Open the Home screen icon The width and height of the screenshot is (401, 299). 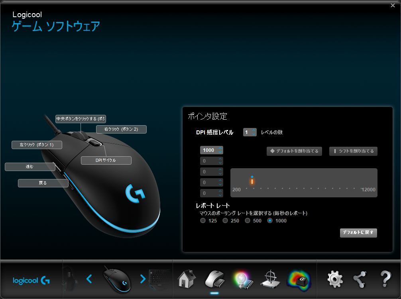[x=187, y=279]
